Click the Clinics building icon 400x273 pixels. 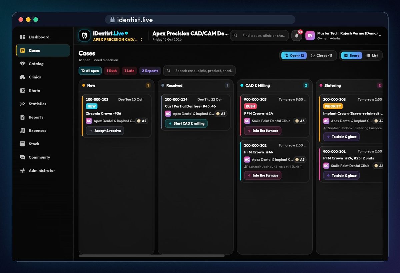[22, 77]
